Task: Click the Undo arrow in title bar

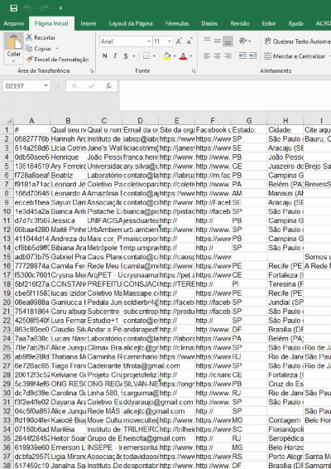Action: click(28, 8)
